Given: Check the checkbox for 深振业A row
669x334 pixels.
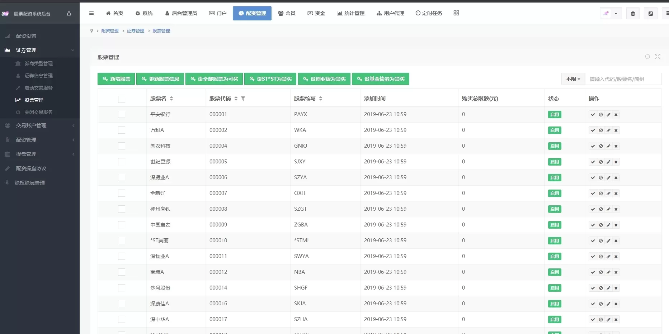Looking at the screenshot, I should [x=122, y=177].
